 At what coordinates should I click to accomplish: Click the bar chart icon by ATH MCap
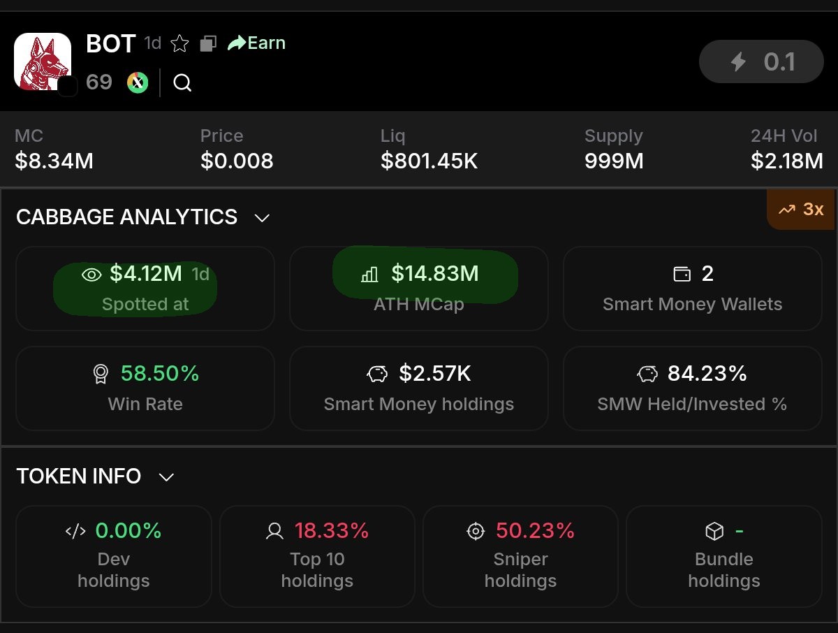click(x=369, y=274)
